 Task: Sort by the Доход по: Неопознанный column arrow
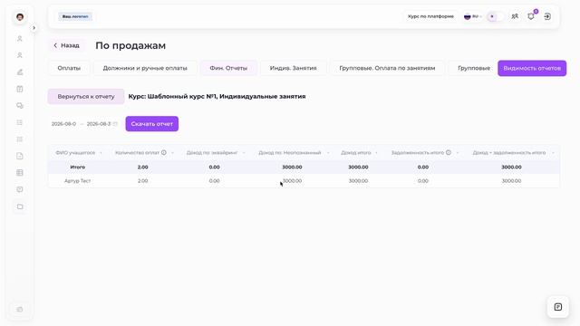pyautogui.click(x=328, y=153)
